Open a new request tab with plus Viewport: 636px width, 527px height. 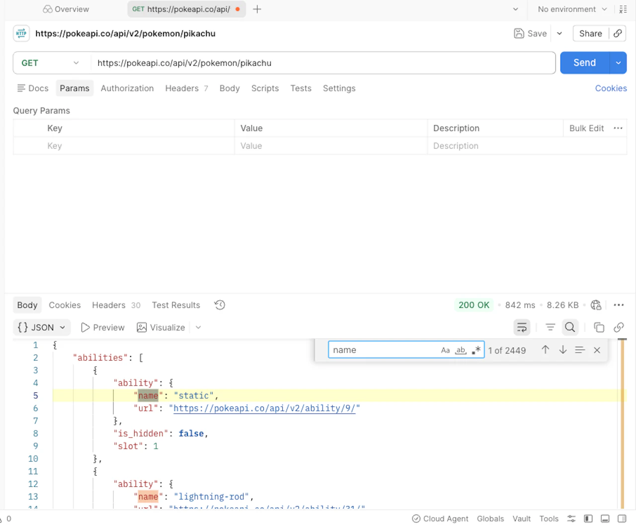coord(257,9)
